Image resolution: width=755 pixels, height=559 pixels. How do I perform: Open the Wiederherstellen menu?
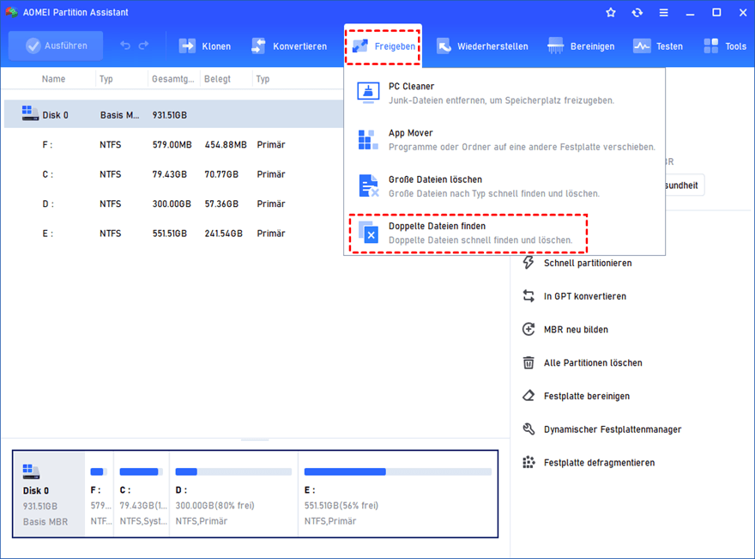coord(482,46)
